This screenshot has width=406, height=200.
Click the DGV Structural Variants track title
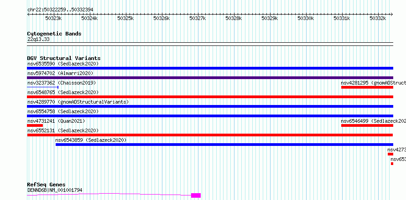point(64,58)
